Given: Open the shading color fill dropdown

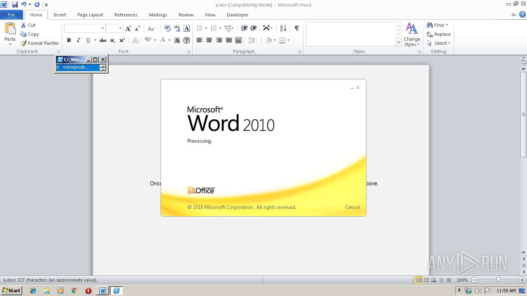Looking at the screenshot, I should coord(275,40).
